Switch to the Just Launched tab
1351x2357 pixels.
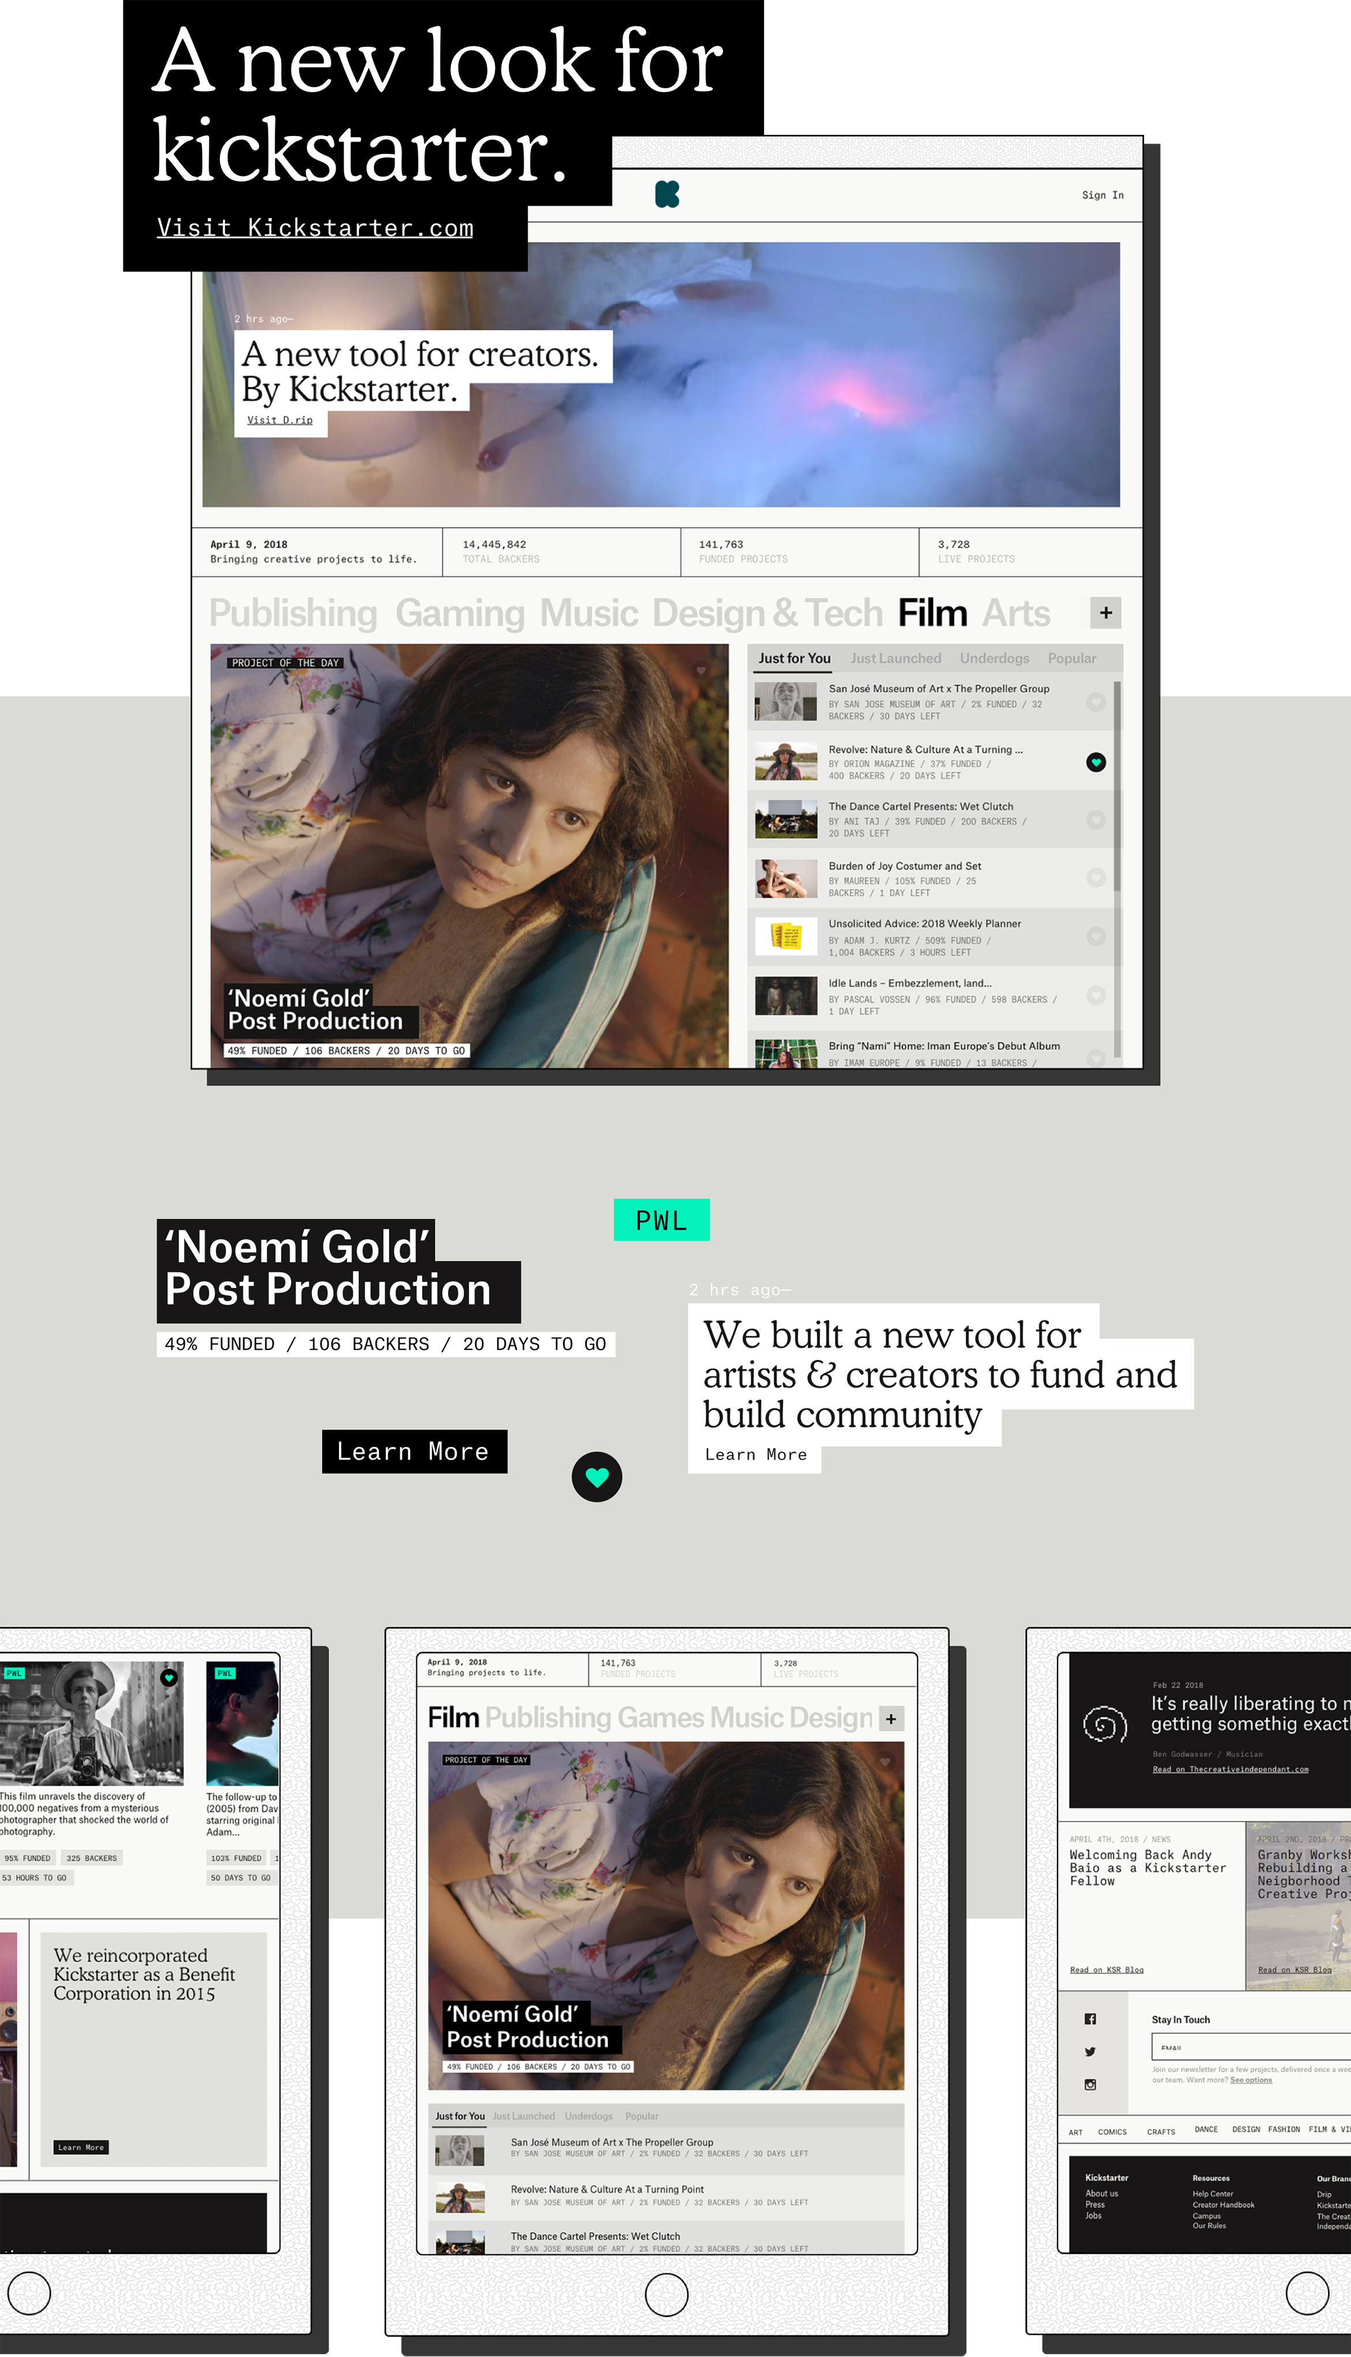tap(895, 659)
